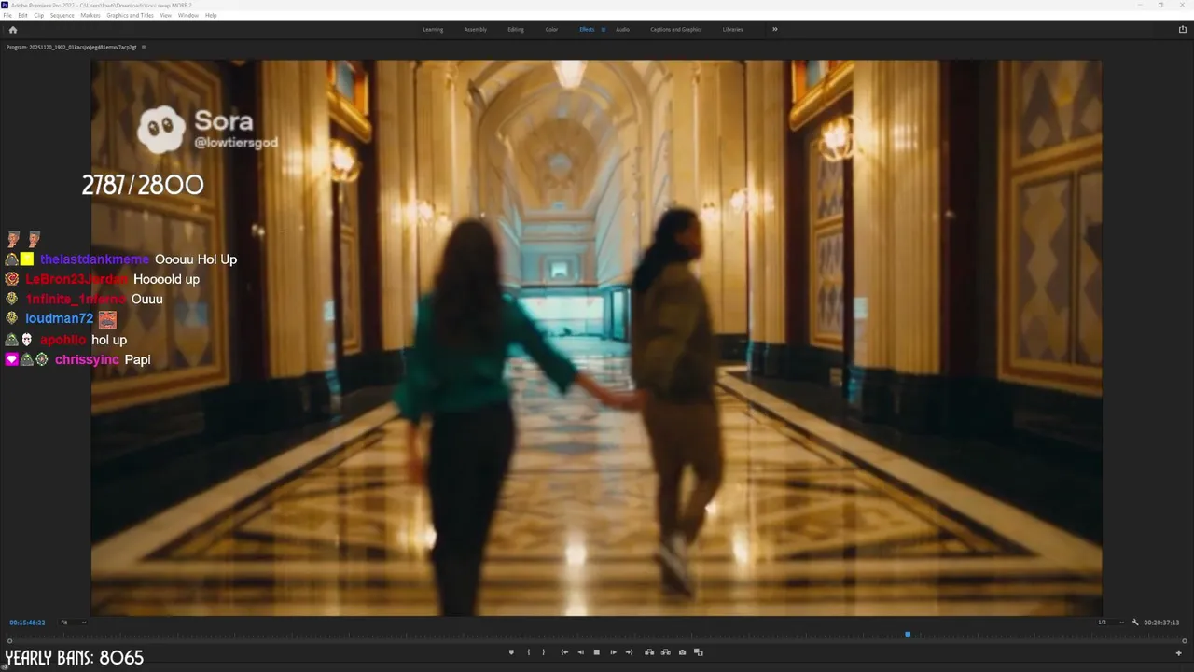Open the zoom level Fit dropdown
This screenshot has height=672, width=1194.
[73, 623]
